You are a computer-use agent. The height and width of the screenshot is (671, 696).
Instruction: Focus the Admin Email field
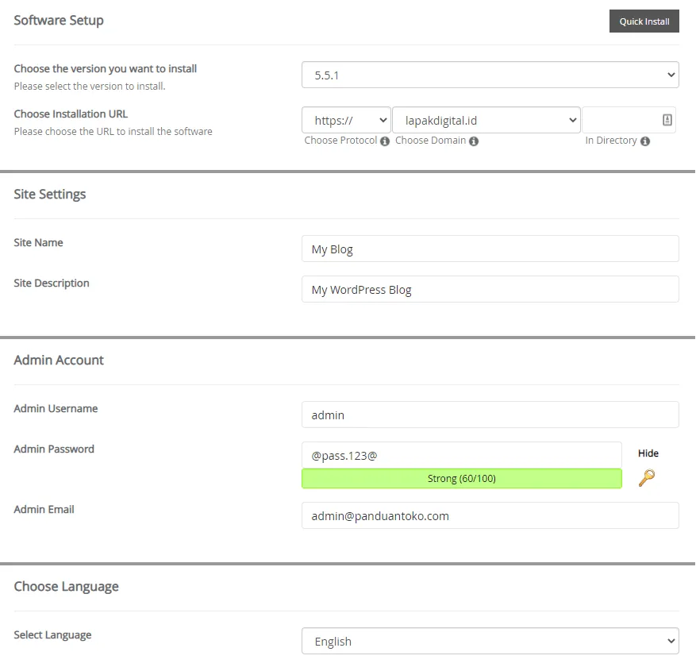pyautogui.click(x=490, y=515)
